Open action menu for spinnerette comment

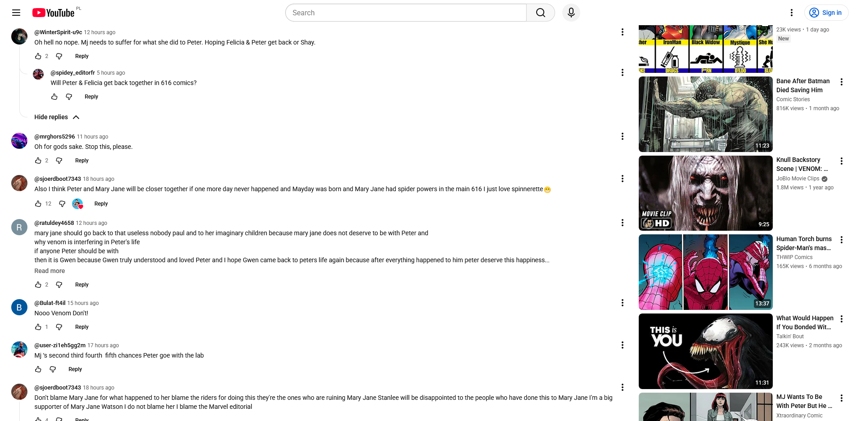tap(623, 179)
